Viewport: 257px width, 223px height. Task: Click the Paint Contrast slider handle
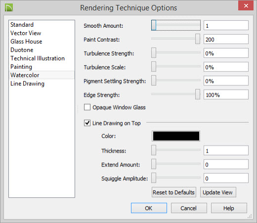click(x=198, y=39)
